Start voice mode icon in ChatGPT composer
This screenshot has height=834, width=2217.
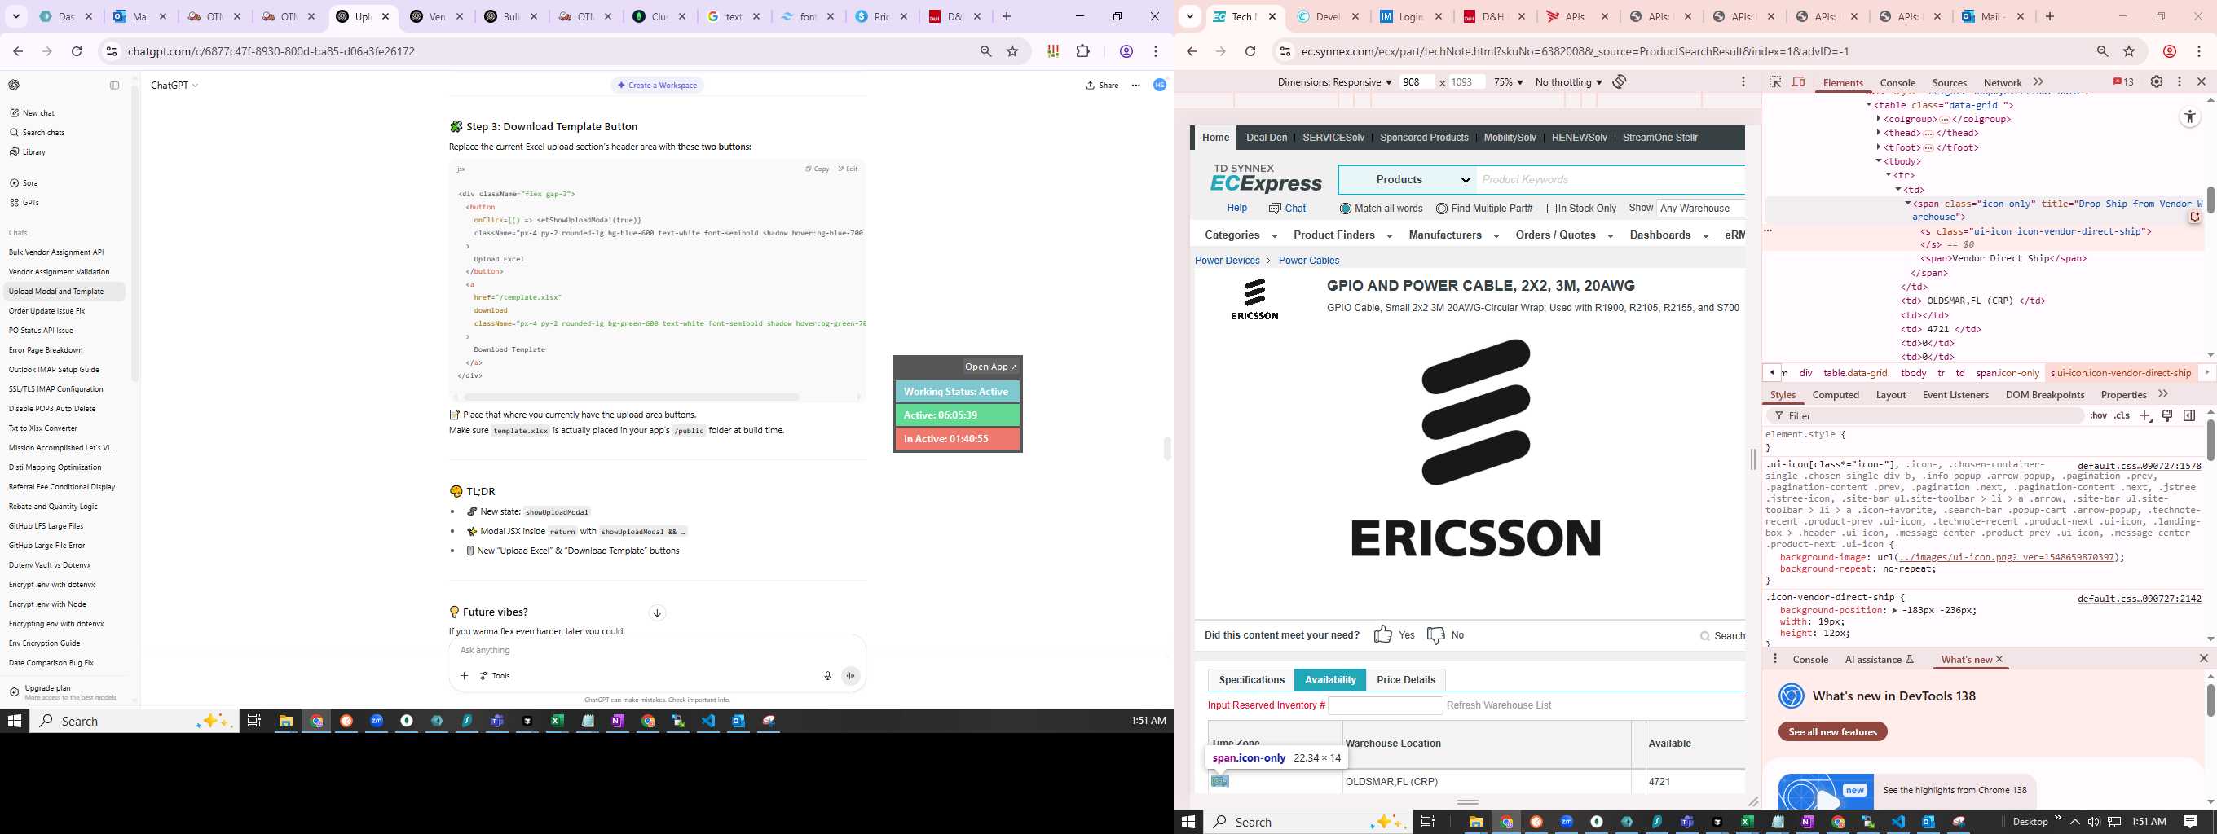850,676
